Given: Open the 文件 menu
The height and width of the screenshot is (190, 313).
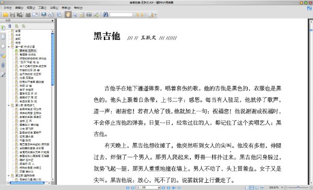Looking at the screenshot, I should (8, 8).
